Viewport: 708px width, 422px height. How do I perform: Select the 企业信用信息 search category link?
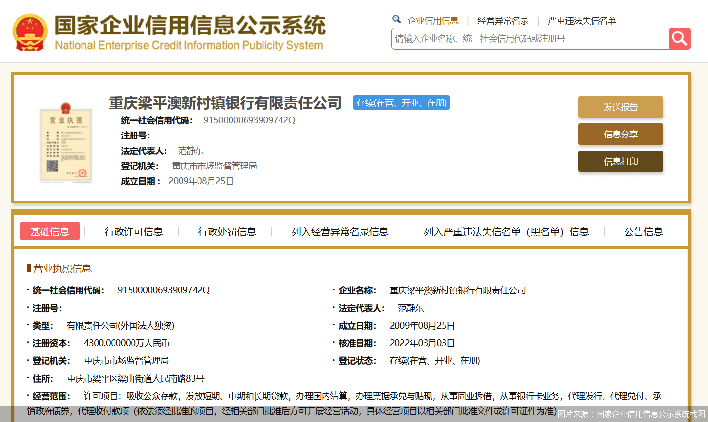432,21
